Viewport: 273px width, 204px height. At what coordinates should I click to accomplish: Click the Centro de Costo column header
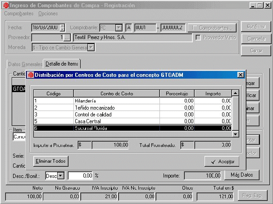point(116,93)
